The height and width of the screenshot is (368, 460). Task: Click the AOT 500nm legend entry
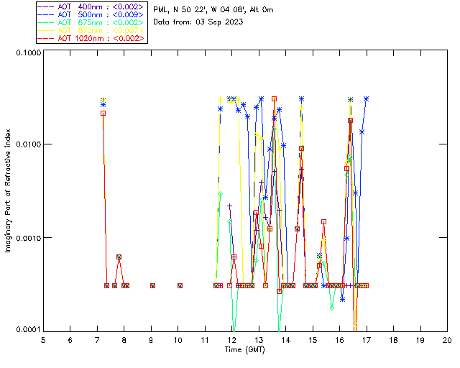point(91,14)
